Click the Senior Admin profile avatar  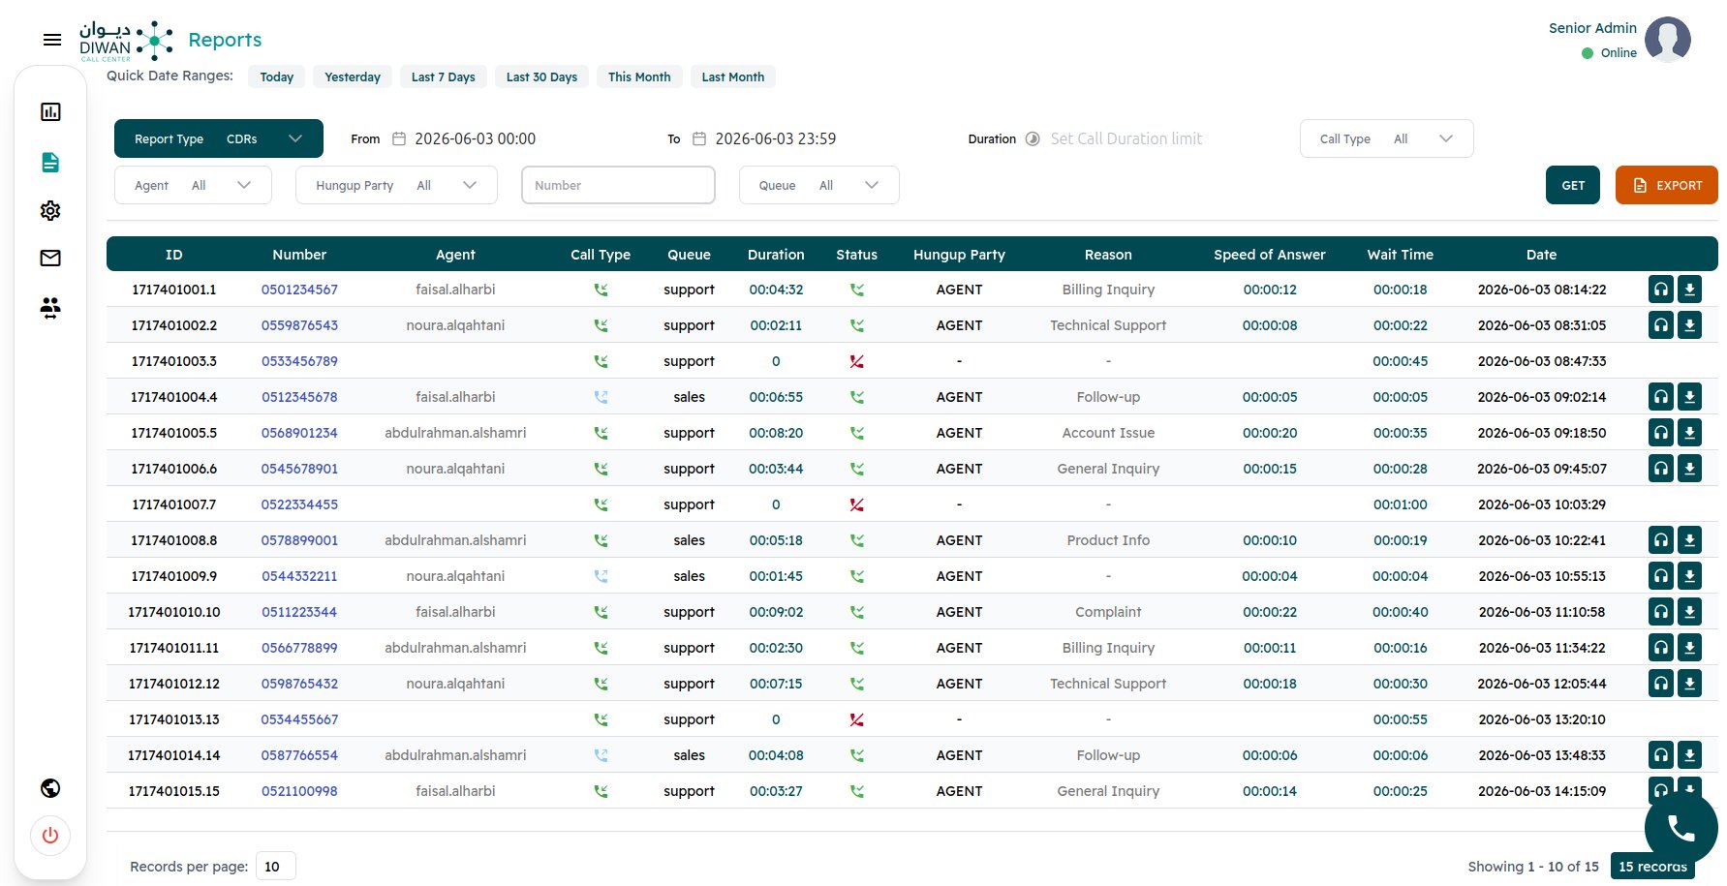click(1668, 40)
